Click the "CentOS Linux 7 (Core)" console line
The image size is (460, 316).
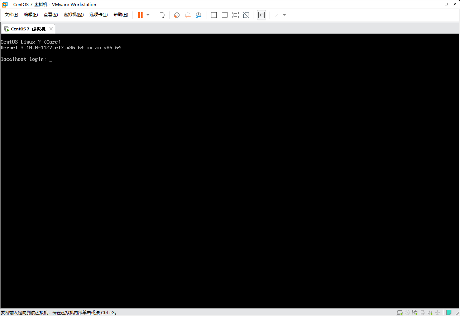tap(31, 42)
